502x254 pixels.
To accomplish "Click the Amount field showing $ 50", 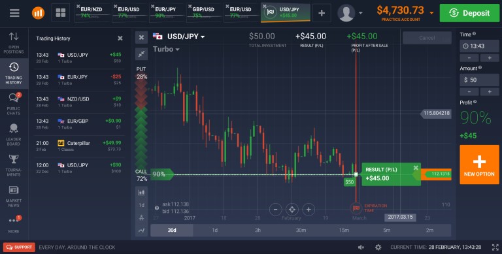I will tap(479, 80).
